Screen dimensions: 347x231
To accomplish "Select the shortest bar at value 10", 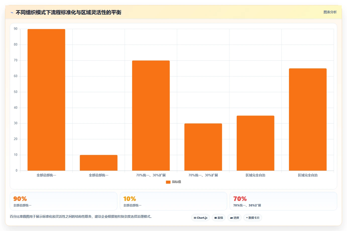I will tap(98, 163).
